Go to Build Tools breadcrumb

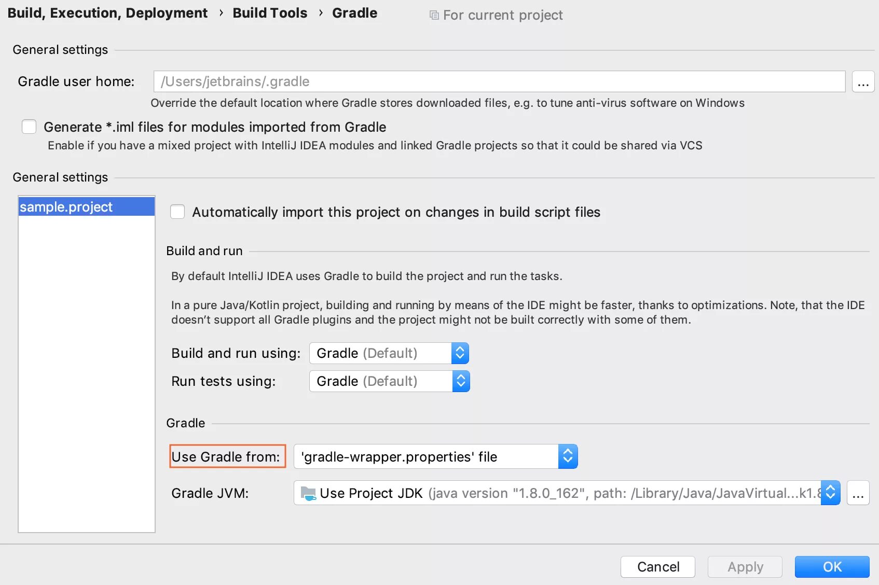point(270,13)
